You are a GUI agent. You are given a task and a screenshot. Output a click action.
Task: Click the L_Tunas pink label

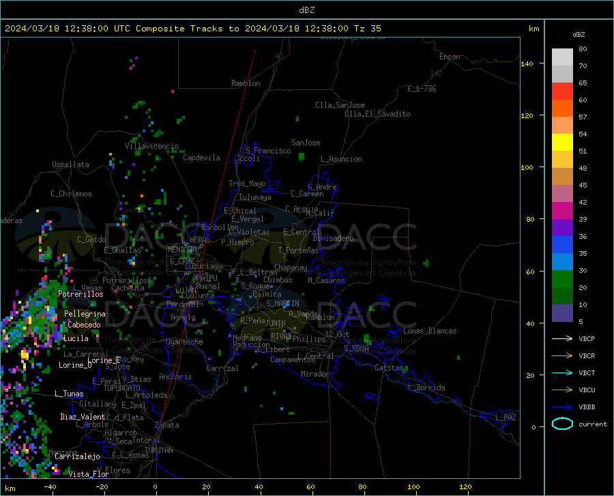click(69, 394)
